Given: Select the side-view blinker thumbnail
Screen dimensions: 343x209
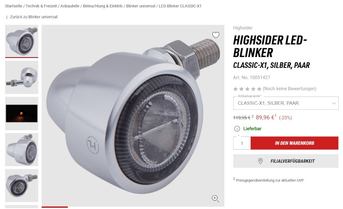Looking at the screenshot, I should point(22,77).
